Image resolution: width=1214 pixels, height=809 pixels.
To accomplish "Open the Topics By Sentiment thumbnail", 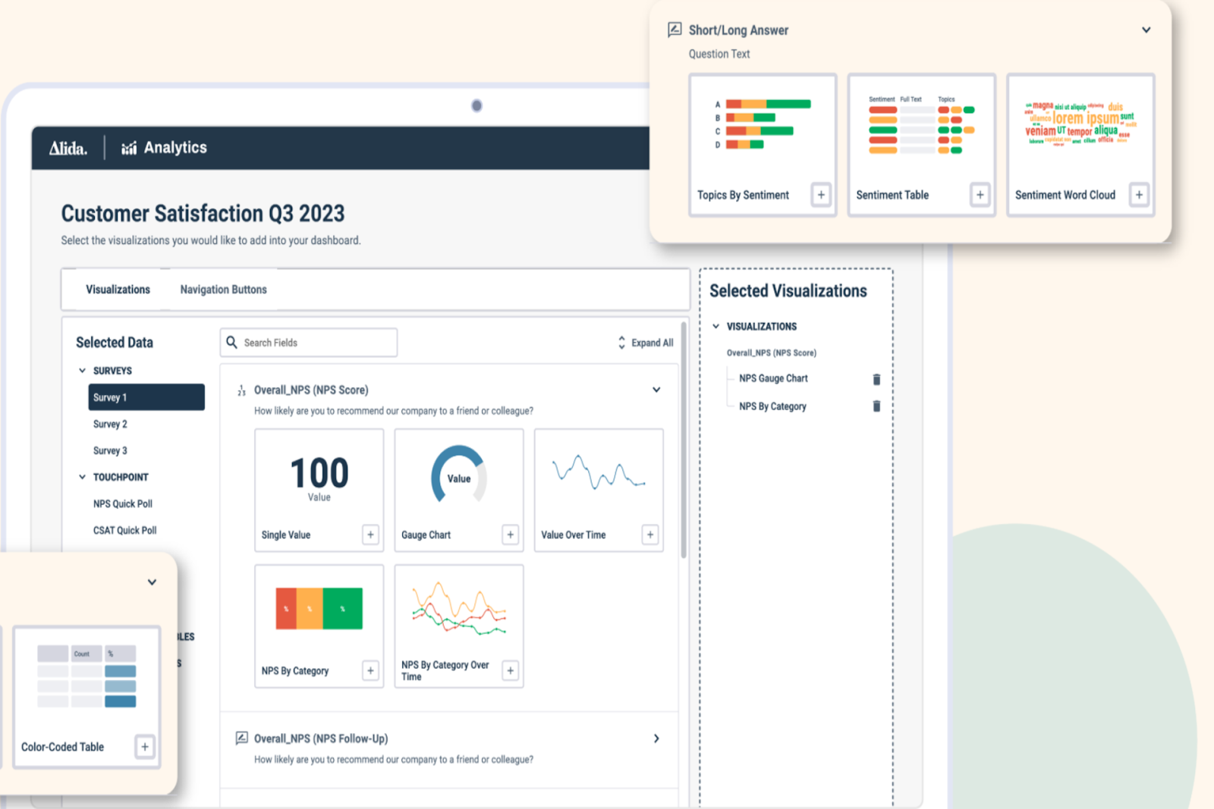I will pos(763,125).
